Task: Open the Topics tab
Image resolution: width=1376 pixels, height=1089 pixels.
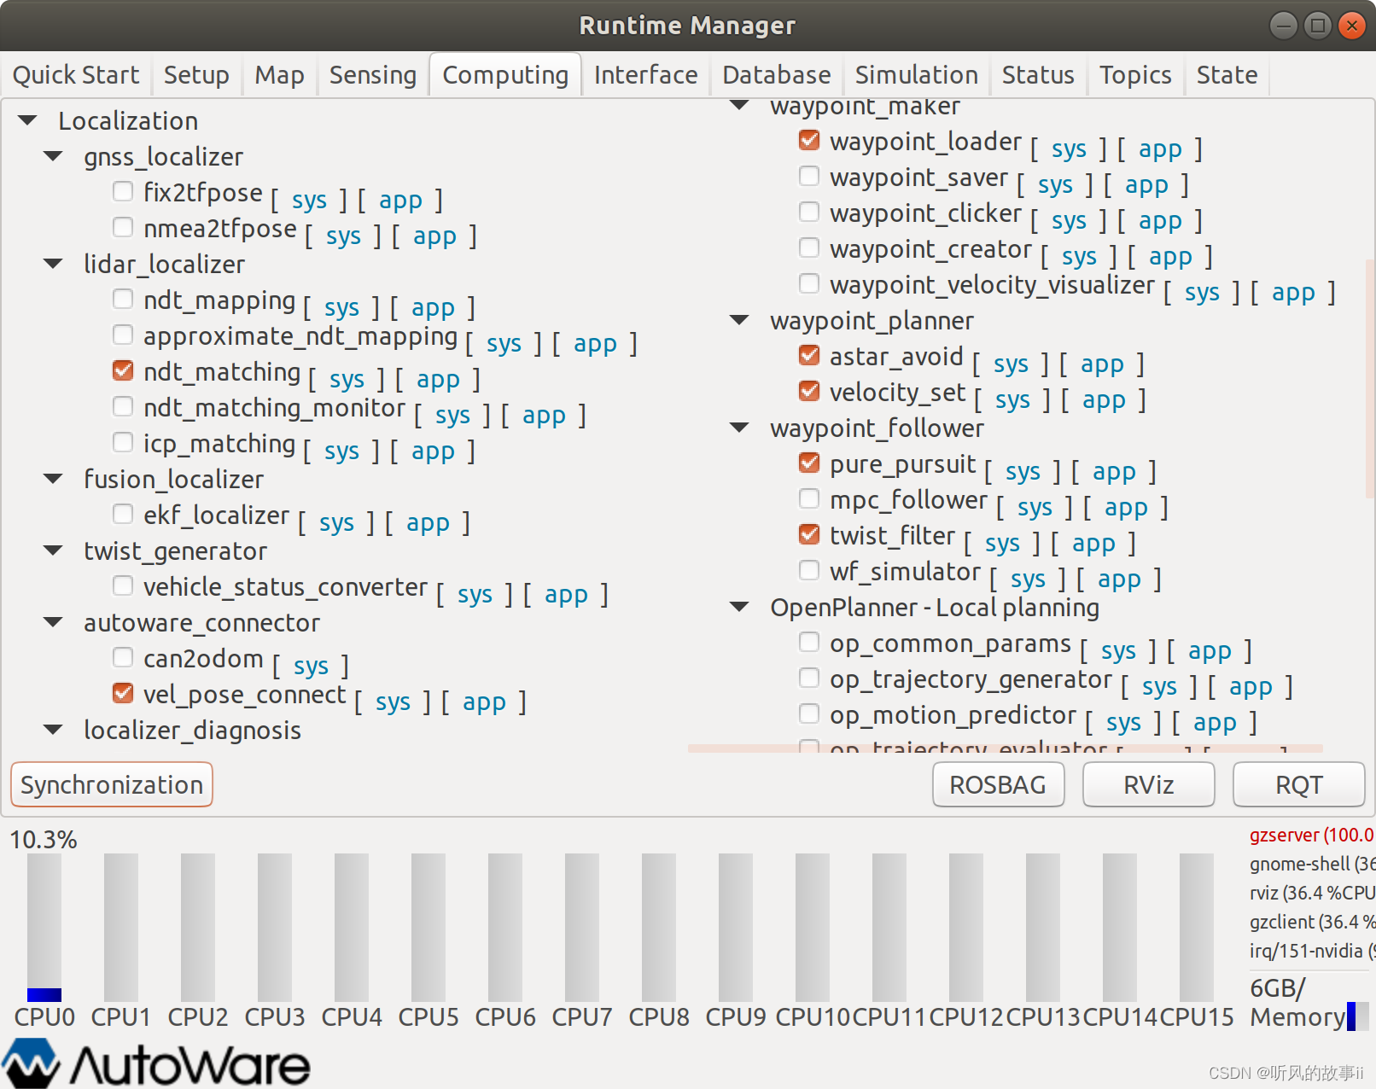Action: point(1135,74)
